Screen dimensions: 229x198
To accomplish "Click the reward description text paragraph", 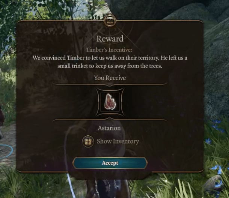I will coord(110,62).
